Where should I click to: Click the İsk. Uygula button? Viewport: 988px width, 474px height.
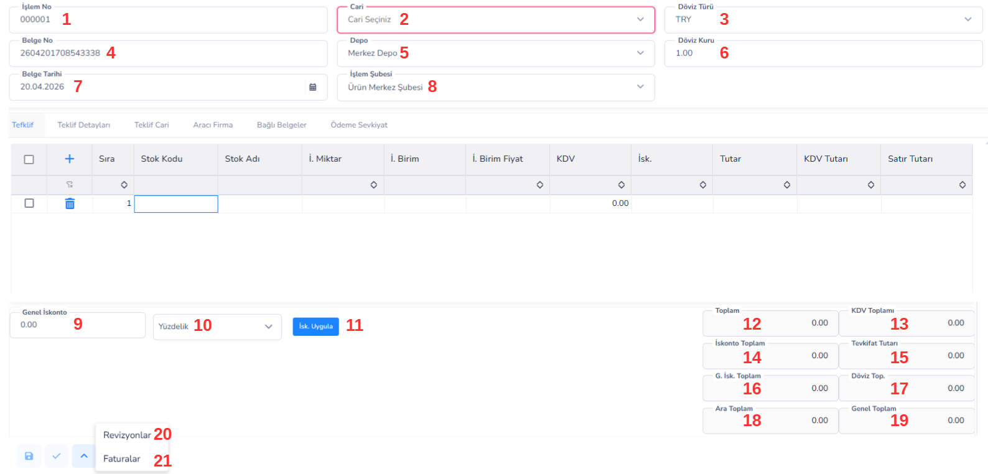(315, 327)
